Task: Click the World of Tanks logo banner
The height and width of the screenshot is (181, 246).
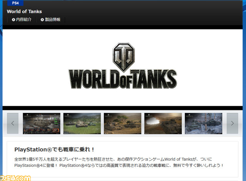Action: point(123,66)
